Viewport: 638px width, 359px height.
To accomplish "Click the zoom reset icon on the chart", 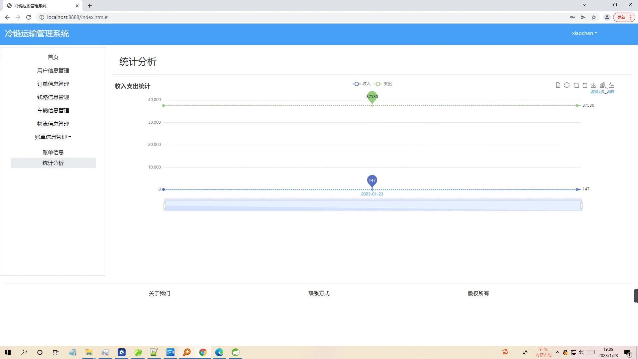I will pos(585,85).
